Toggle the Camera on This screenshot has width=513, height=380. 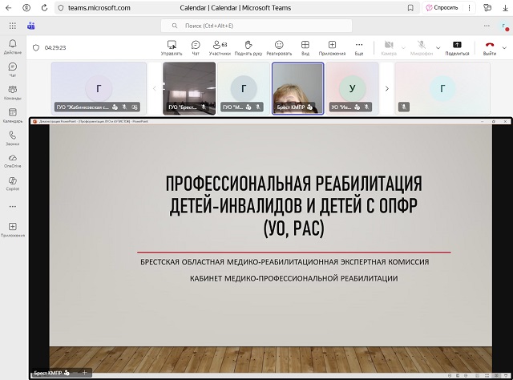pyautogui.click(x=389, y=48)
